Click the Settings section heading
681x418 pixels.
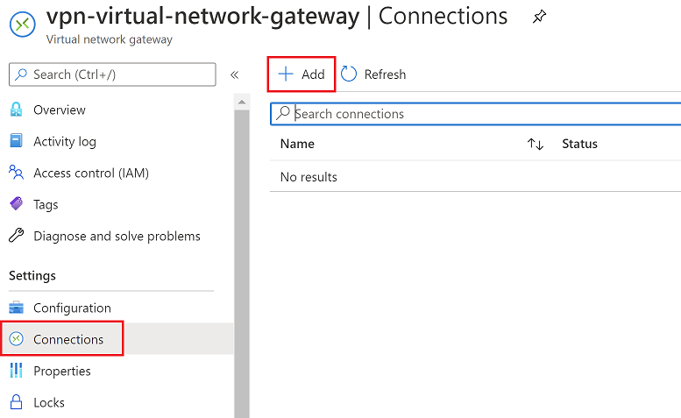tap(32, 276)
